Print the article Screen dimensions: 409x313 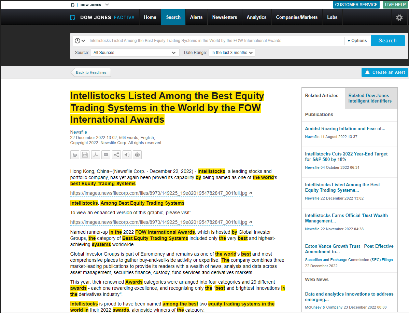point(74,154)
